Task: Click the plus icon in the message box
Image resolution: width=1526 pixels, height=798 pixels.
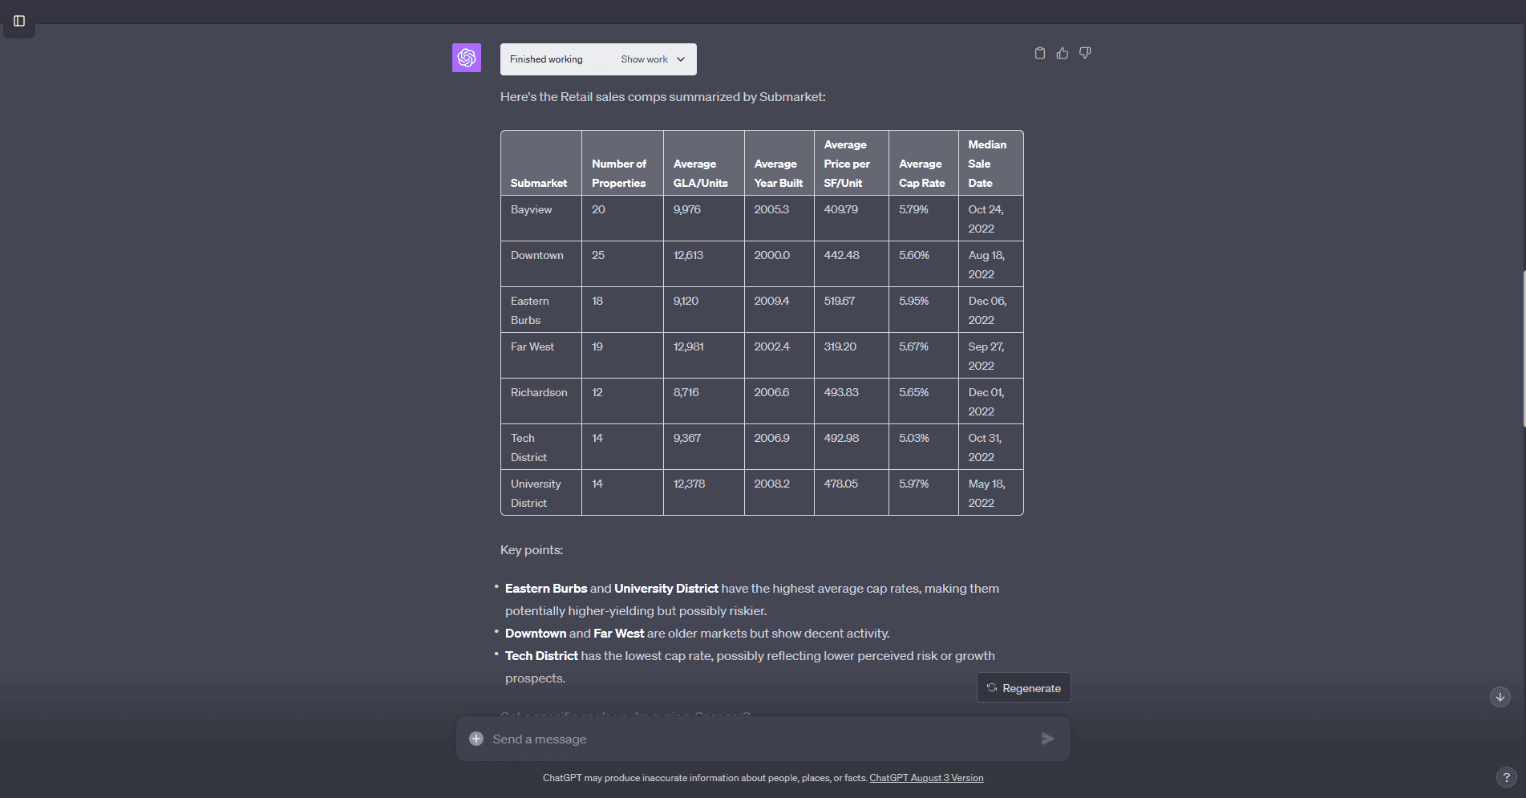Action: pos(476,739)
